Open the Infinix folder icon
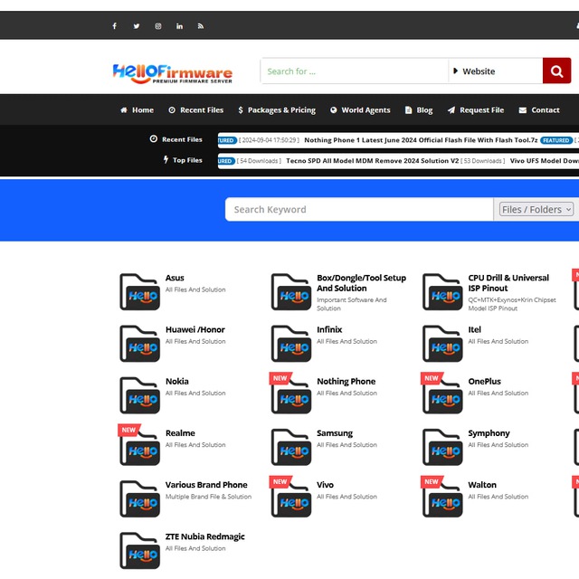Screen dimensions: 579x579 (x=291, y=344)
